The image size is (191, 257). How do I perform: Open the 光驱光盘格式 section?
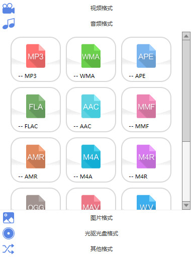(102, 233)
